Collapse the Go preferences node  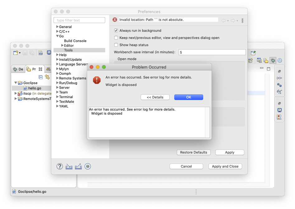(x=57, y=36)
